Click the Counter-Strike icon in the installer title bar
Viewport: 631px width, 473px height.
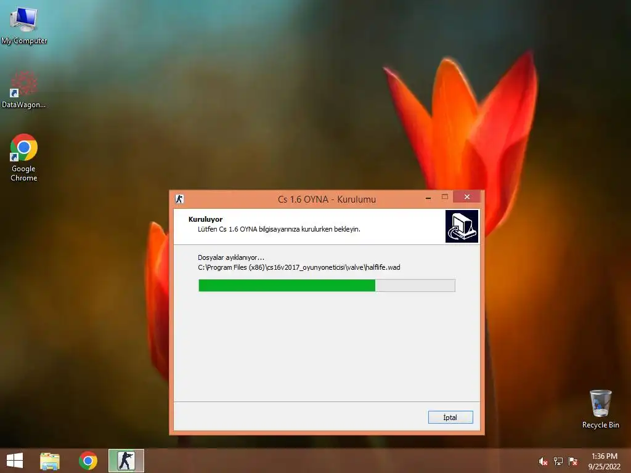(179, 199)
